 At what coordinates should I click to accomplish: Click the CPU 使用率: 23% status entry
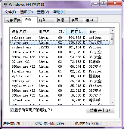[x=50, y=123]
